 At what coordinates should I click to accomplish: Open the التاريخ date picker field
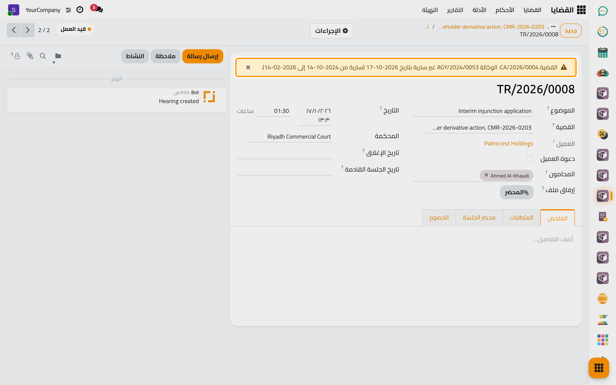(316, 115)
